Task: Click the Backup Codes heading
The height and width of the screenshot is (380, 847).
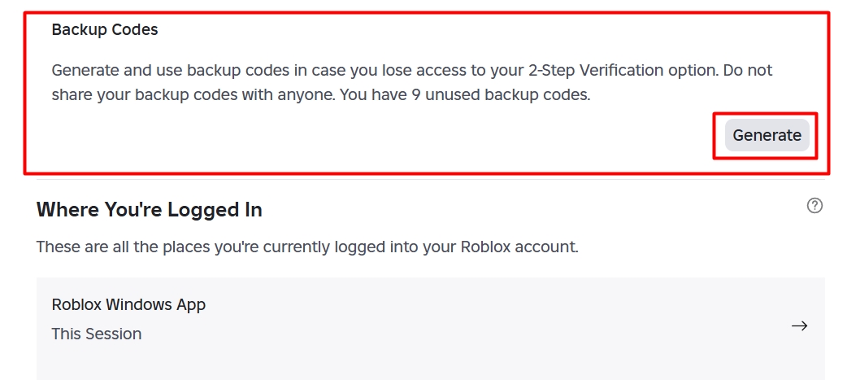Action: 105,30
